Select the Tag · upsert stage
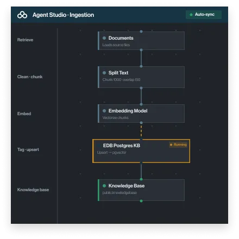This screenshot has width=239, height=239. coord(28,149)
